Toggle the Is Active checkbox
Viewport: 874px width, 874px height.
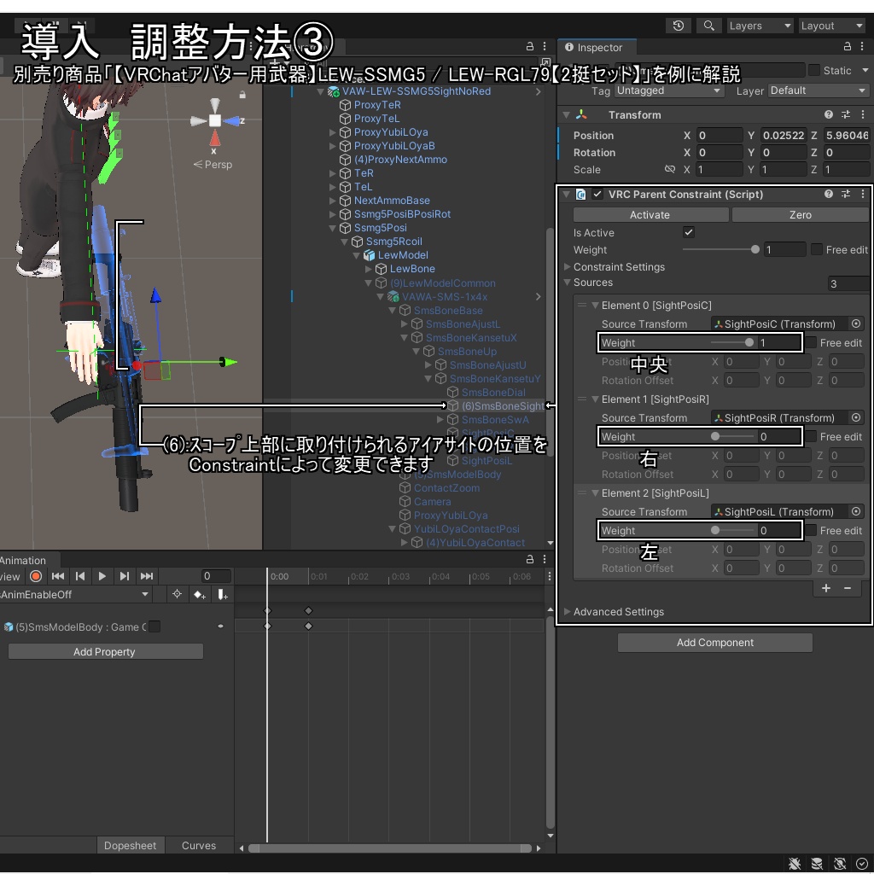tap(689, 232)
